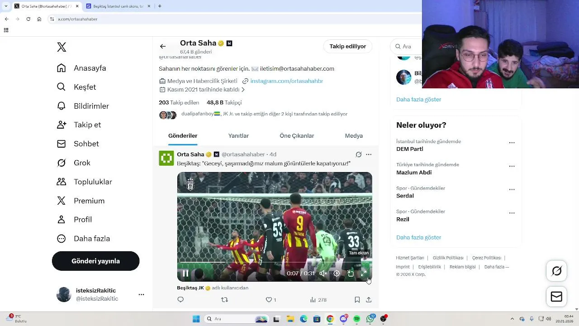579x326 pixels.
Task: Open Gizlilik Politikası link
Action: pos(448,258)
